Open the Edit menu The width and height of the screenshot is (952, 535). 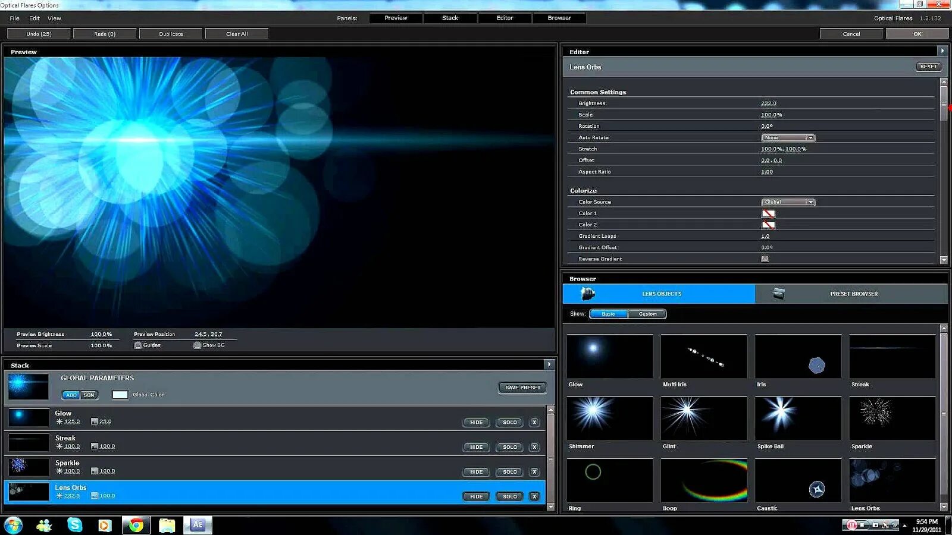tap(34, 18)
